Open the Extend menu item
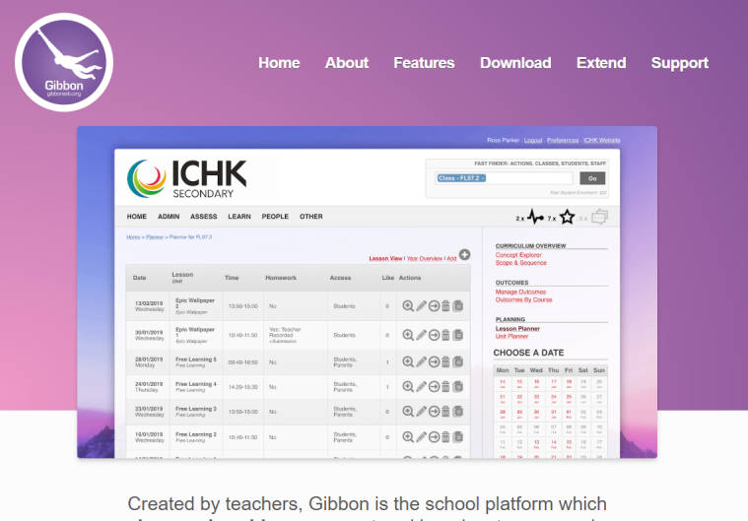Viewport: 748px width, 521px height. [601, 62]
